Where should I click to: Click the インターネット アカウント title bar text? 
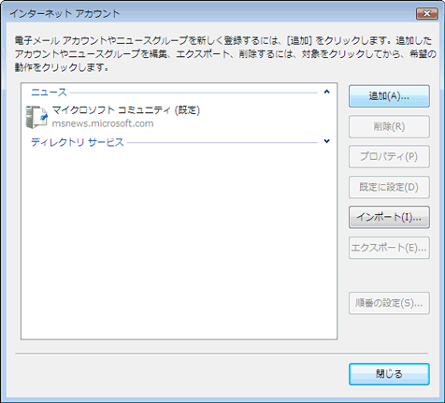click(x=65, y=14)
